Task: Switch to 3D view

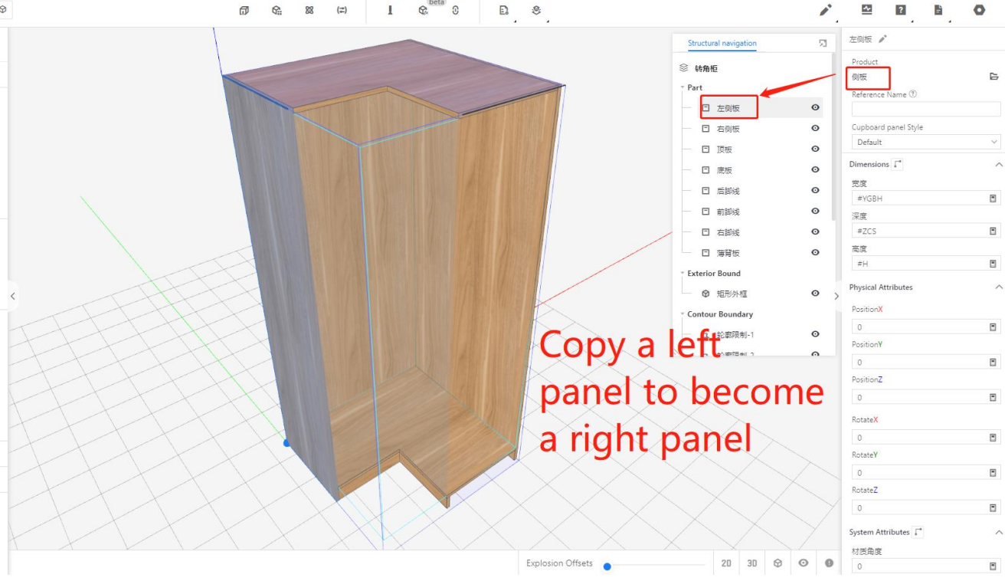Action: [752, 563]
